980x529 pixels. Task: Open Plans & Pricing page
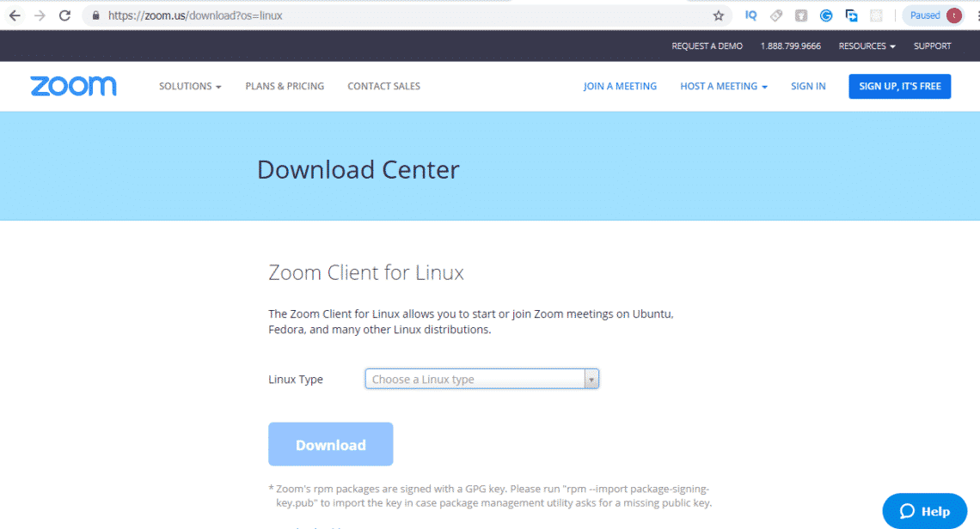[x=285, y=86]
